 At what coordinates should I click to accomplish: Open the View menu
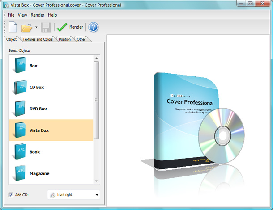pyautogui.click(x=22, y=15)
